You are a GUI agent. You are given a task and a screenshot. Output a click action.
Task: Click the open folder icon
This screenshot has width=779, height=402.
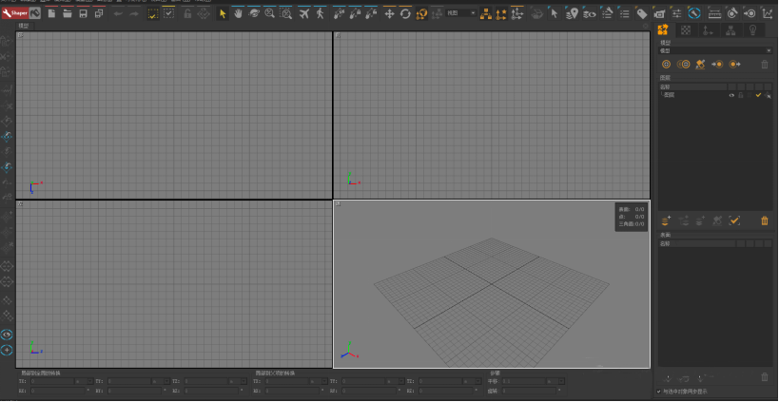coord(68,14)
